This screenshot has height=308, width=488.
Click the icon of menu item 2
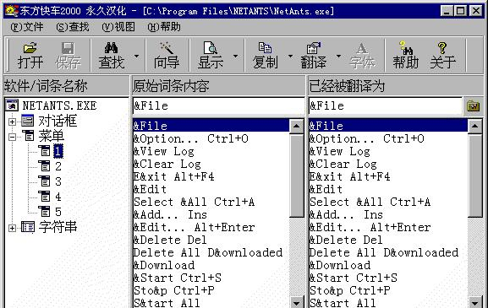(x=44, y=166)
